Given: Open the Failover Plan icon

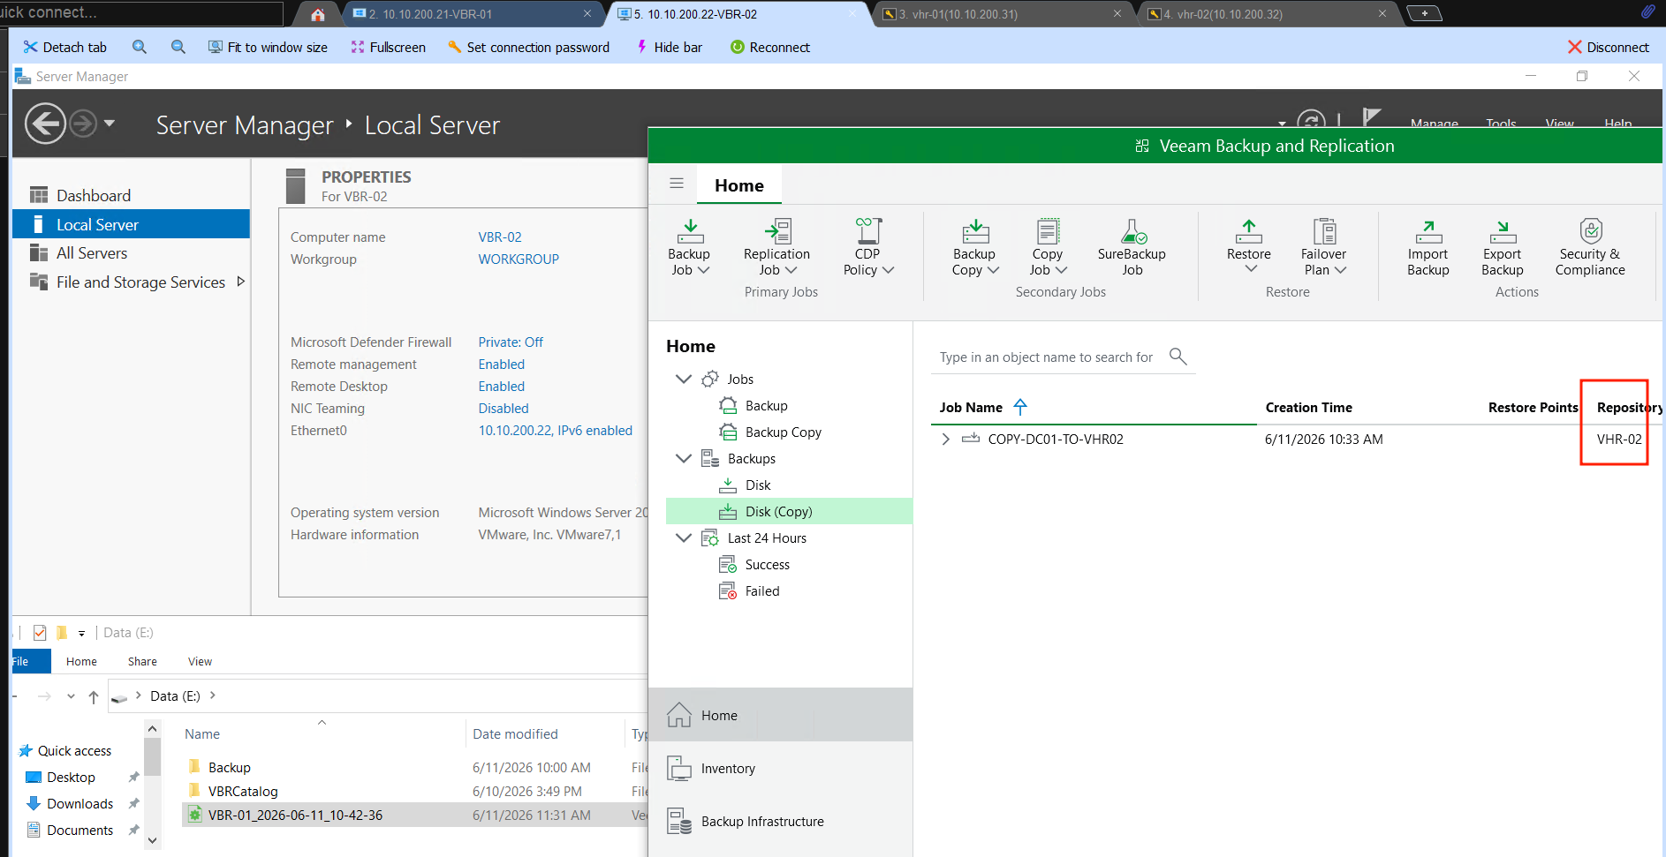Looking at the screenshot, I should 1324,231.
